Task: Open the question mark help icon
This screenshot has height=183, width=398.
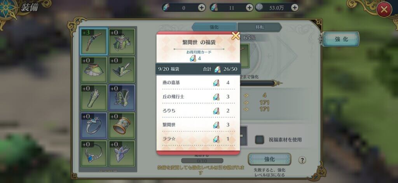Action: coord(302,160)
